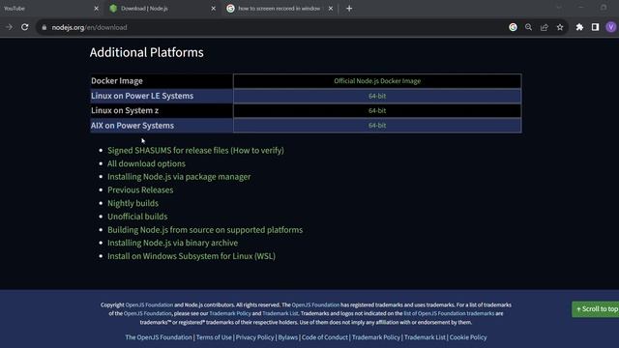Go forward with the browser arrow
Viewport: 619px width, 348px height.
tap(9, 27)
